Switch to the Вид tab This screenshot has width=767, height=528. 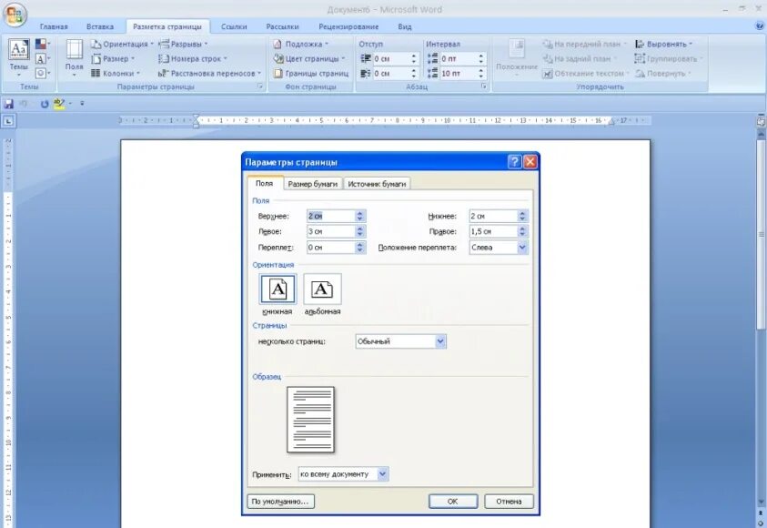tap(405, 26)
